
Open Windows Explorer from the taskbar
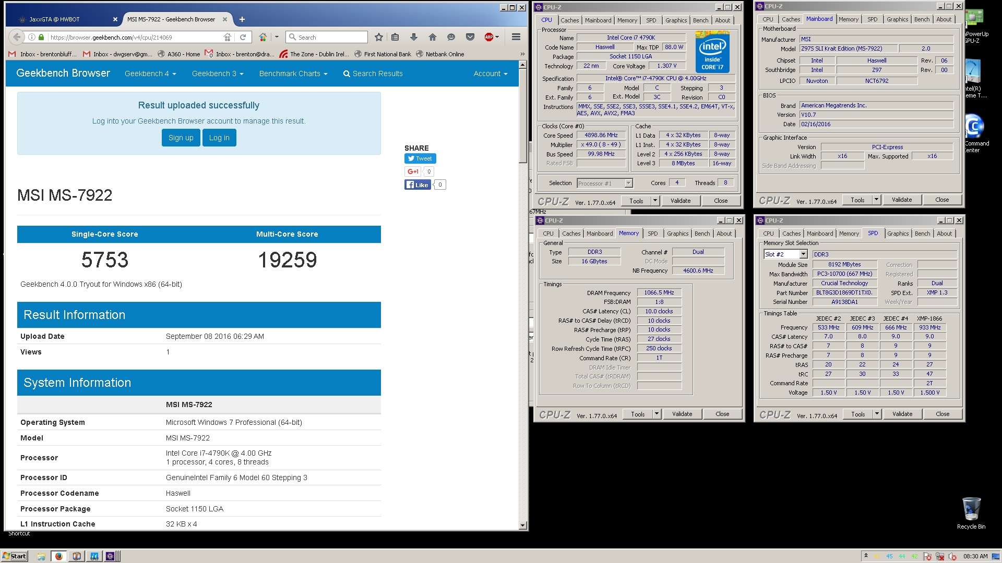pos(41,556)
